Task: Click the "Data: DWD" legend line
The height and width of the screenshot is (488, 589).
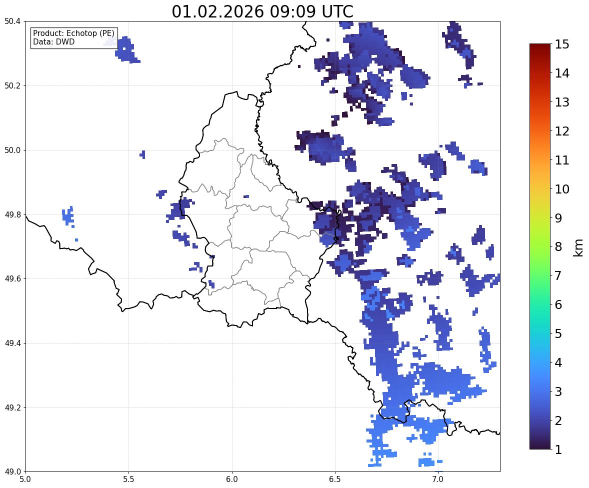Action: 53,41
